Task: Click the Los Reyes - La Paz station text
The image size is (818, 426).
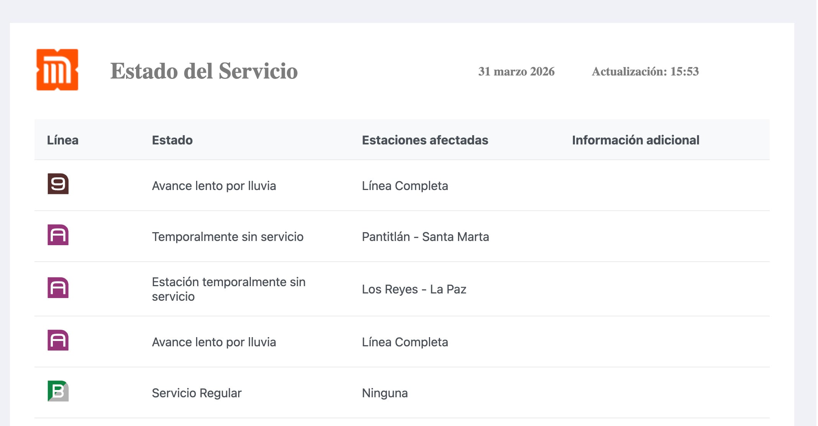Action: click(x=414, y=289)
